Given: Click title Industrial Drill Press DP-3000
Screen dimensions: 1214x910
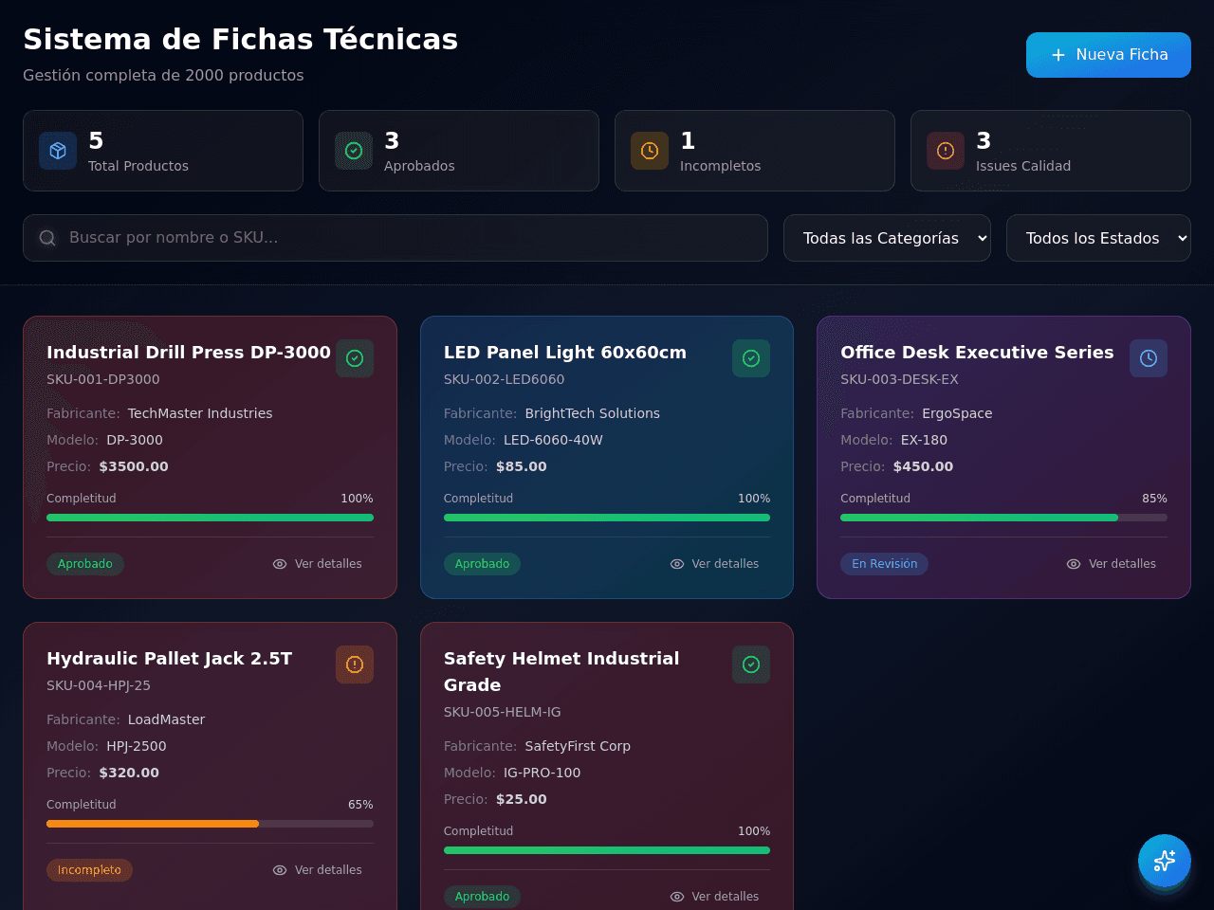Looking at the screenshot, I should pos(189,353).
